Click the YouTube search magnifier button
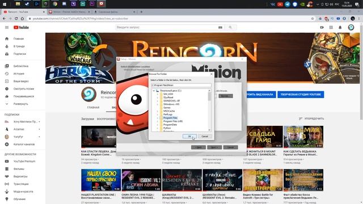 tap(230, 27)
